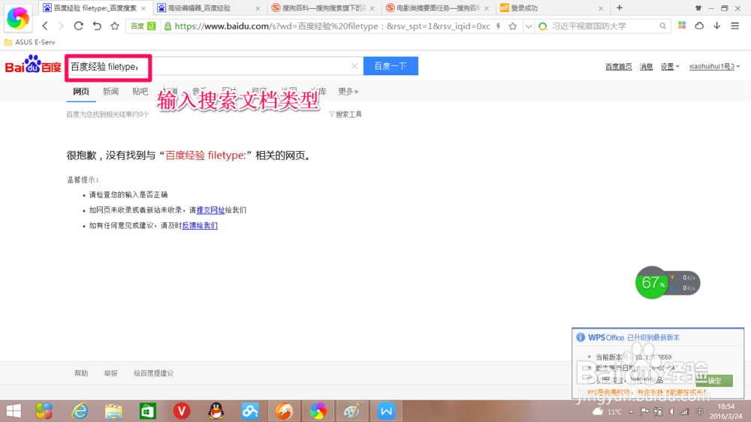Screen dimensions: 751x422
Task: Open the browser hamburger menu
Action: (x=734, y=26)
